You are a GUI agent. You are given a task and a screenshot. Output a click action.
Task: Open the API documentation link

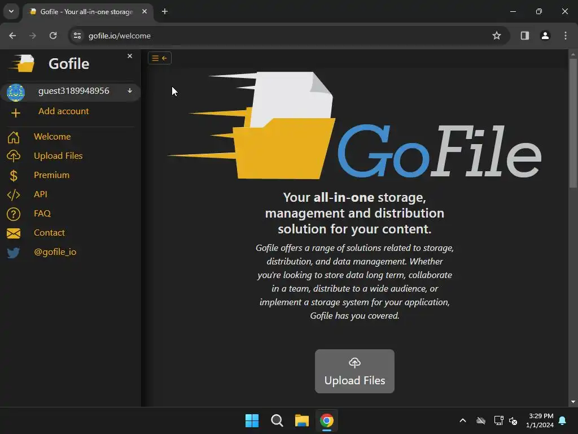(x=41, y=194)
